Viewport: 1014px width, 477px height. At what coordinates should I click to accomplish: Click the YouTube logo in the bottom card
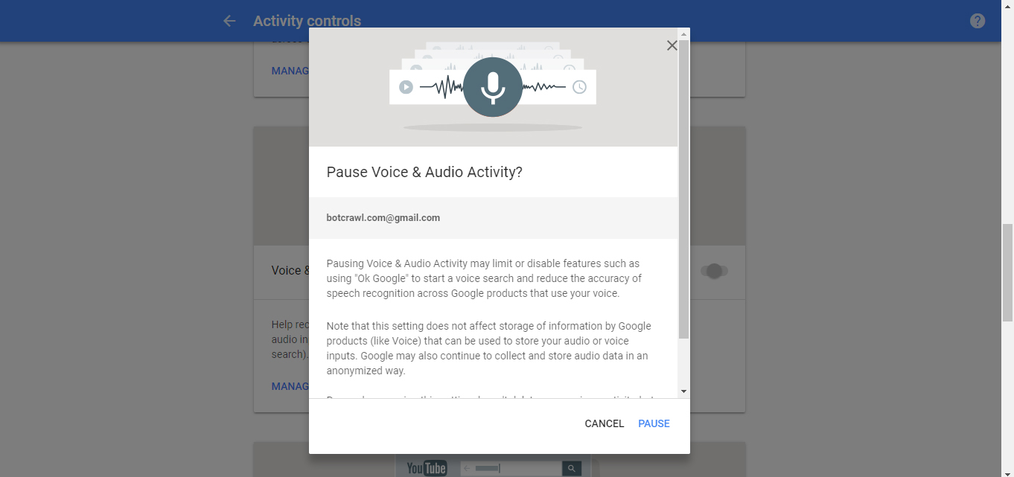coord(427,468)
